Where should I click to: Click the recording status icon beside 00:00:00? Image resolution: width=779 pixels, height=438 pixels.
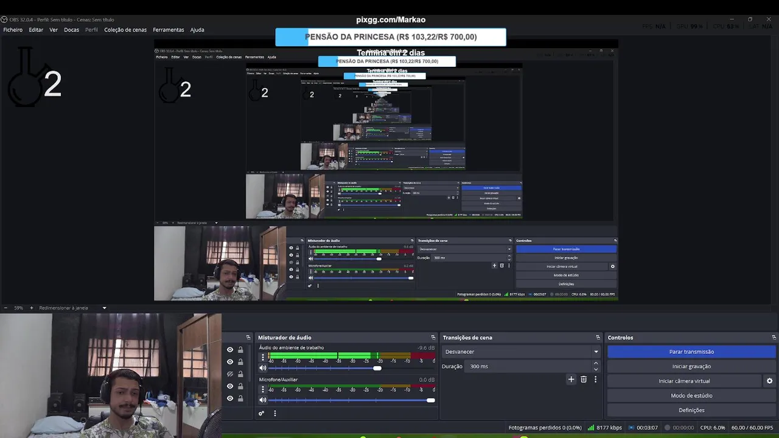(x=667, y=428)
